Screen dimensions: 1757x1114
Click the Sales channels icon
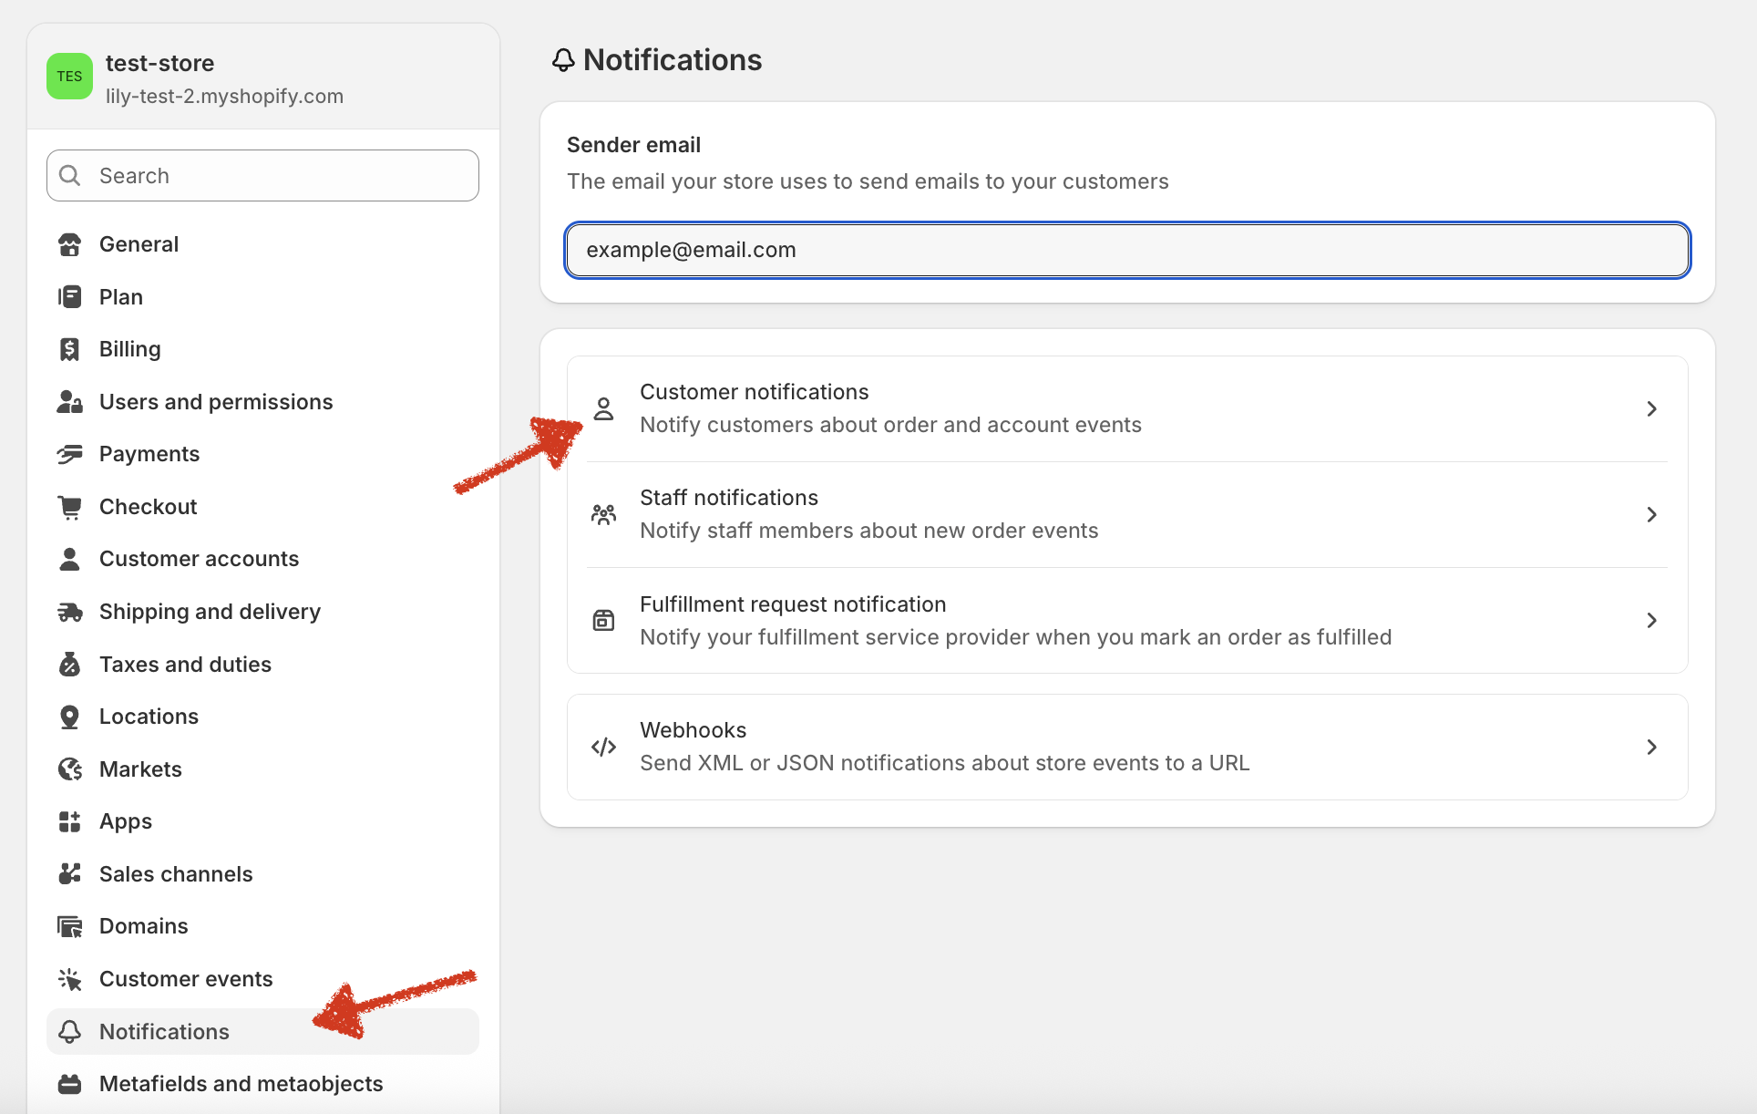(70, 874)
